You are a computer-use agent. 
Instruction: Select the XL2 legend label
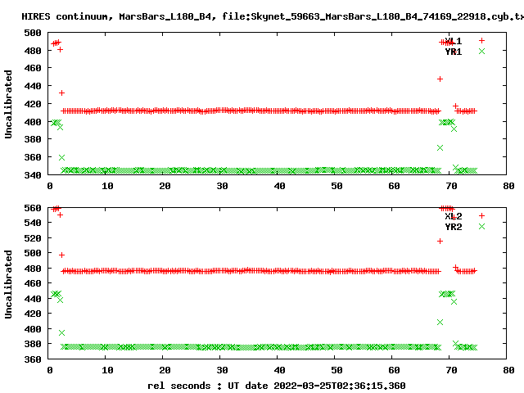pos(454,216)
